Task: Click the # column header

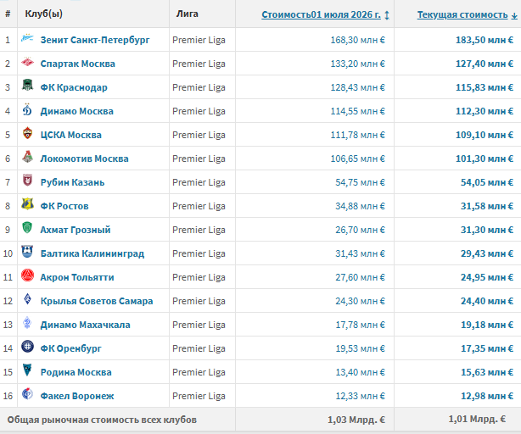Action: tap(8, 14)
